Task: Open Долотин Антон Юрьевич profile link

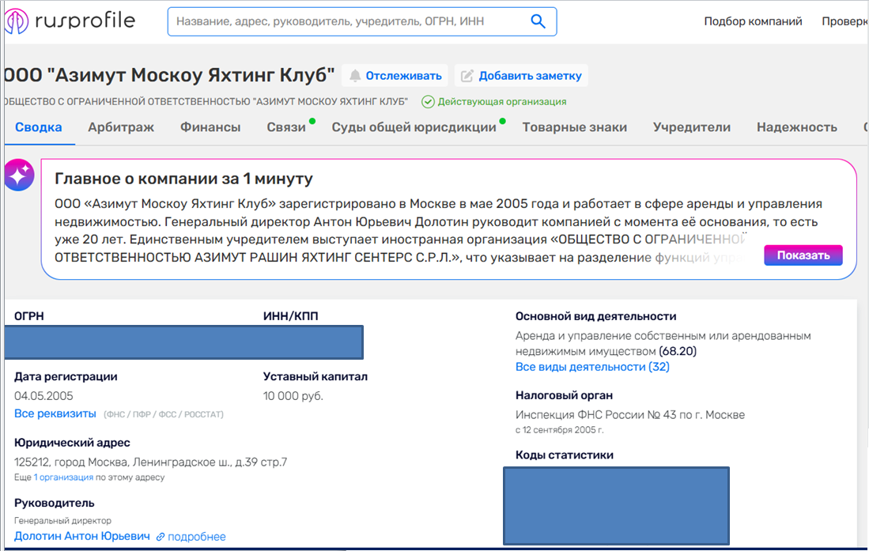Action: tap(82, 536)
